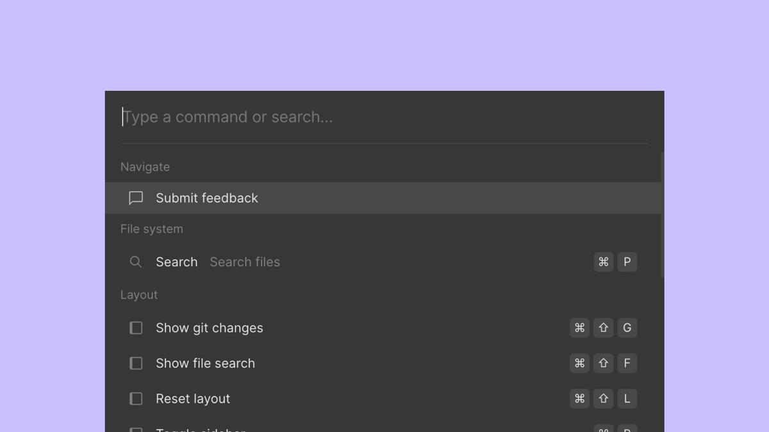Viewport: 769px width, 432px height.
Task: Click the L key badge beside Reset layout
Action: [x=627, y=398]
